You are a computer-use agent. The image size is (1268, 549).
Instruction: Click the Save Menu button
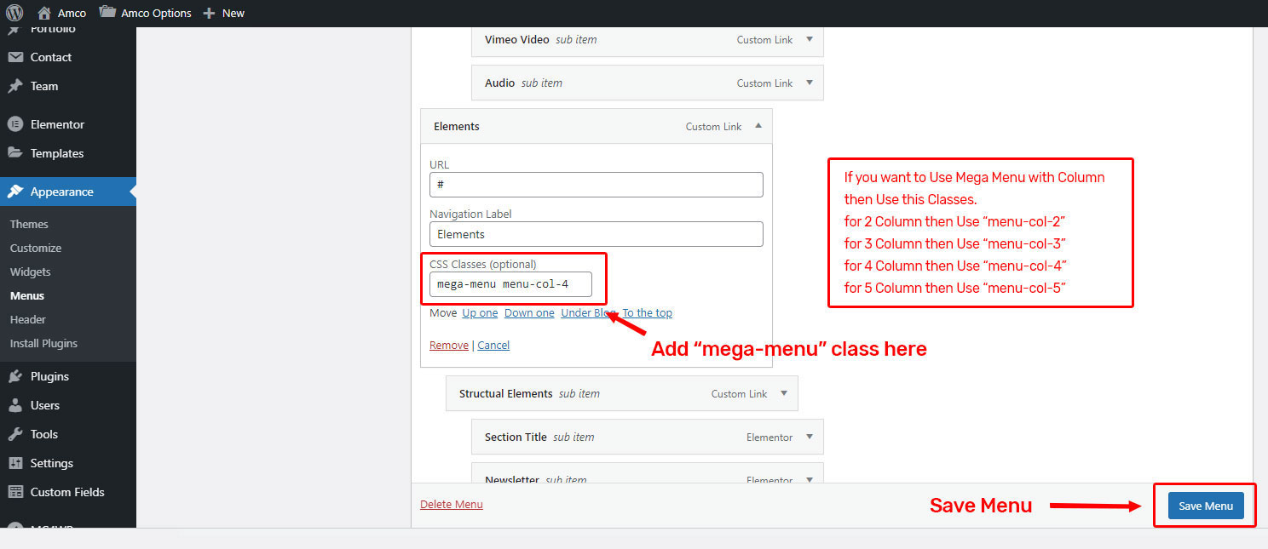(x=1205, y=506)
